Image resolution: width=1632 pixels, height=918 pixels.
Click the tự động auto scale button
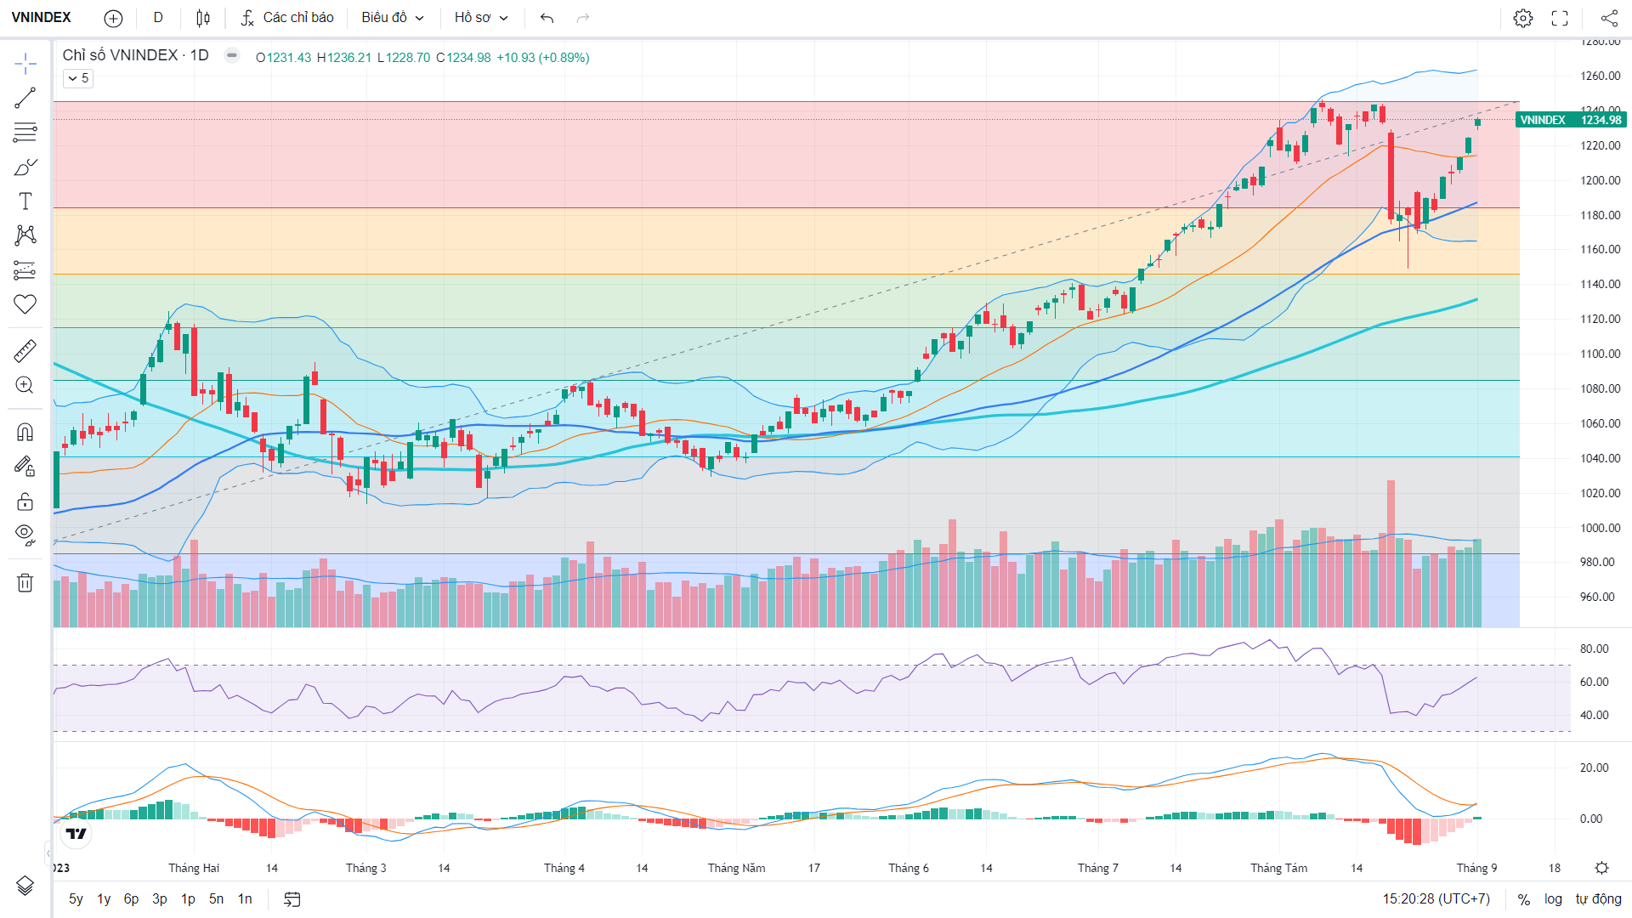pos(1598,899)
